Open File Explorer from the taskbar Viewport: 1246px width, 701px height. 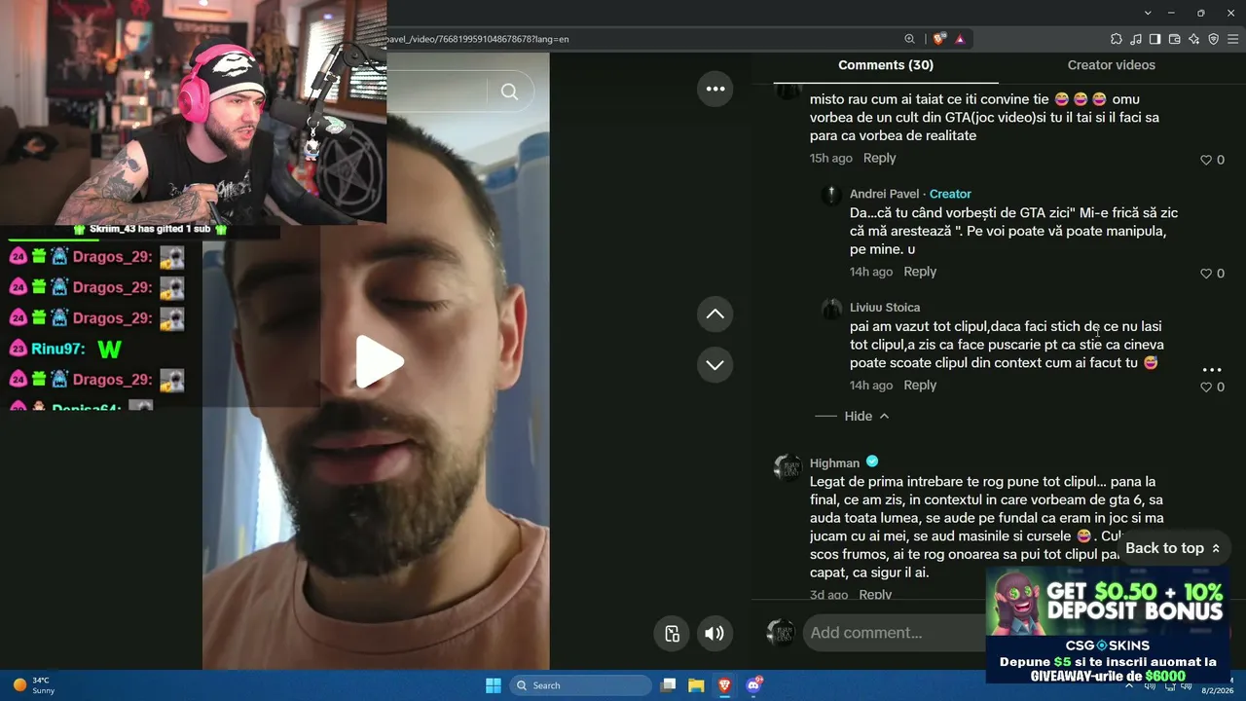pyautogui.click(x=696, y=685)
